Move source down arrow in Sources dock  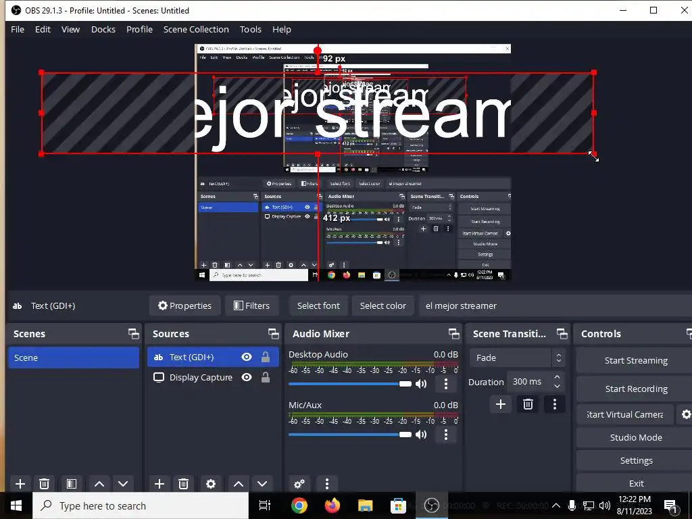coord(262,484)
